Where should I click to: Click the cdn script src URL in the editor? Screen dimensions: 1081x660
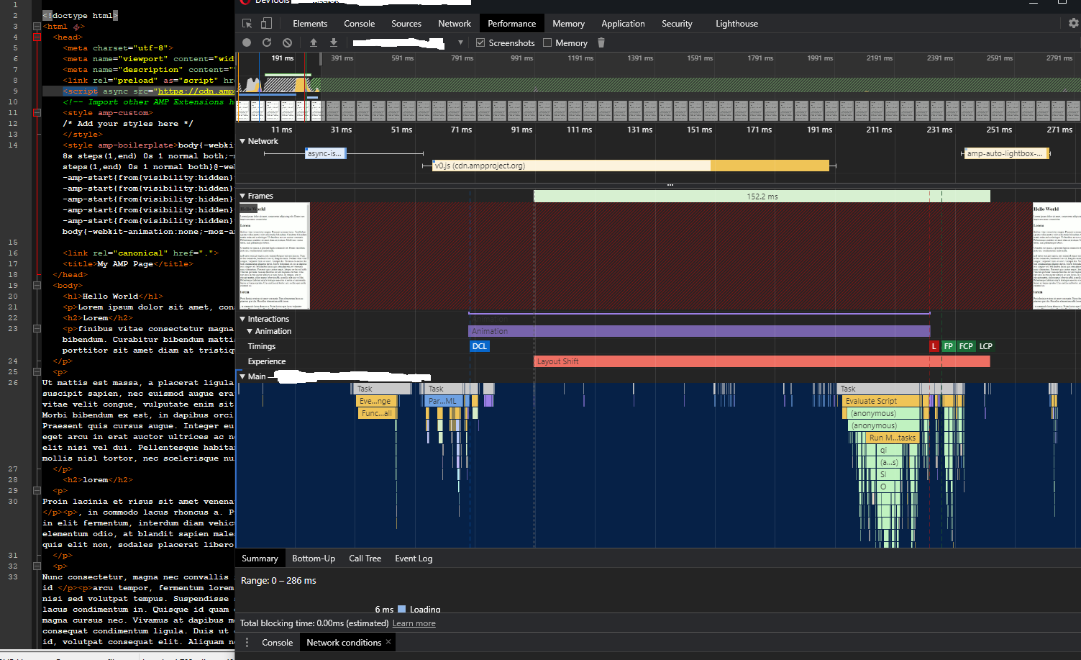click(196, 91)
